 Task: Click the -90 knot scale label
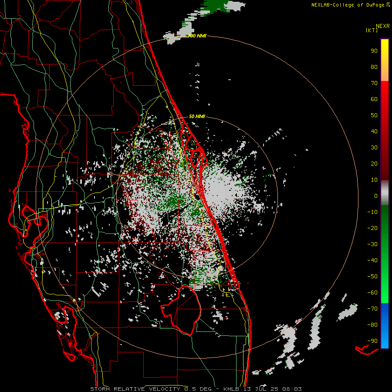(x=372, y=341)
